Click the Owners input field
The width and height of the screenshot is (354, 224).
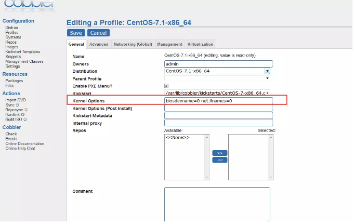[218, 64]
